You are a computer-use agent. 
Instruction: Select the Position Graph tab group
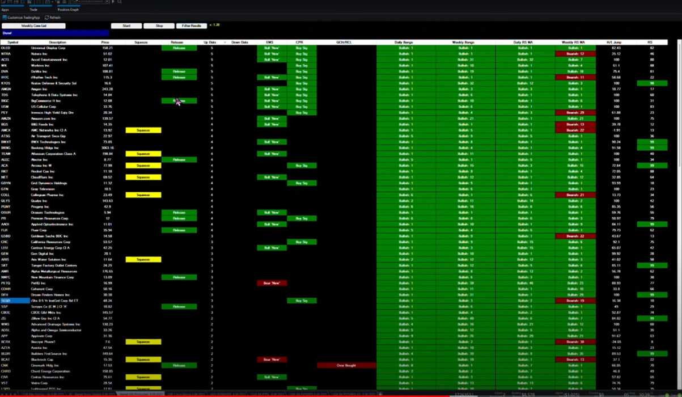click(67, 10)
